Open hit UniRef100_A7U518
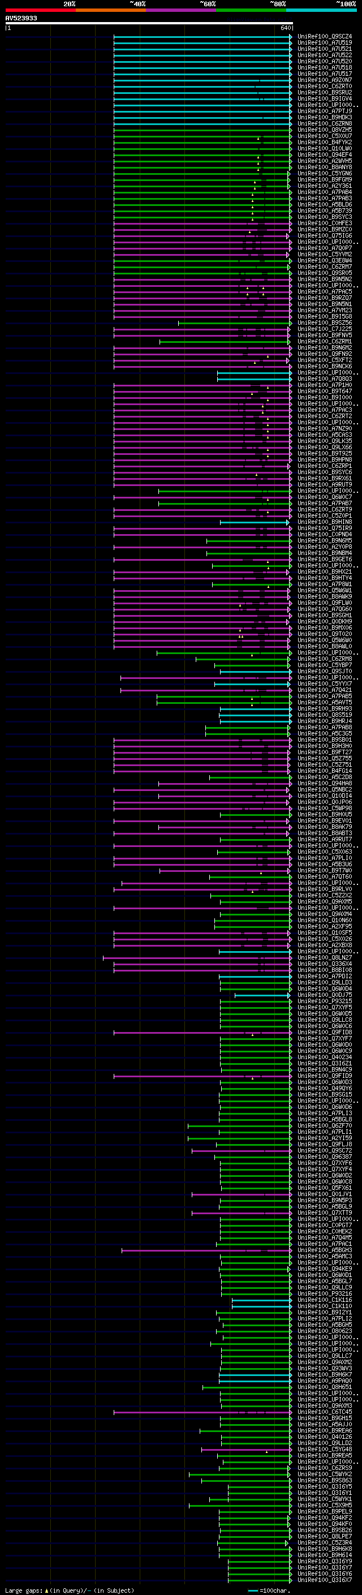Screen dimensions: 362x1595 coord(324,67)
